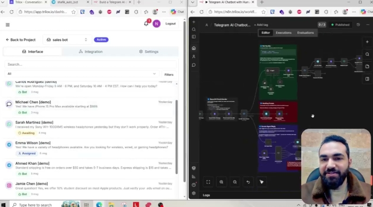Switch to the Integration tab

point(91,52)
